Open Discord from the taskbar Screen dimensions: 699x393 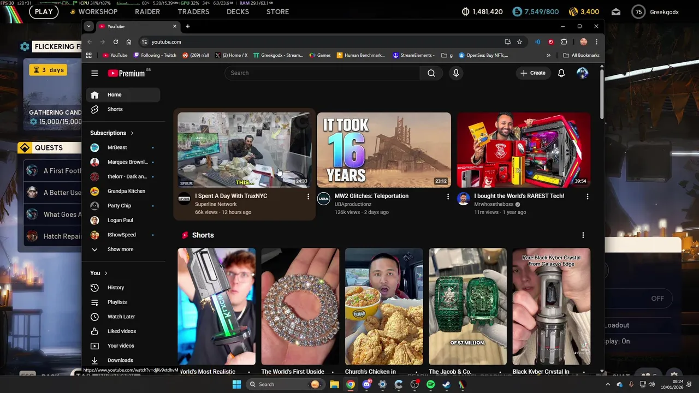[366, 384]
